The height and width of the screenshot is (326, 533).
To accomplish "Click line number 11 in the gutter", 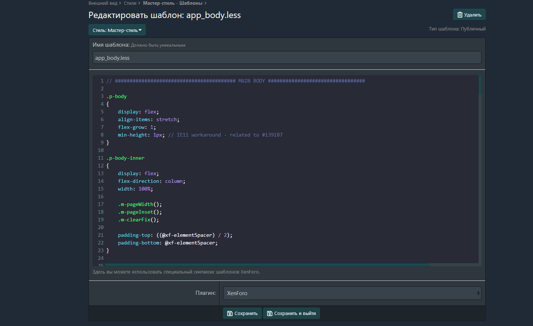I will click(x=100, y=158).
